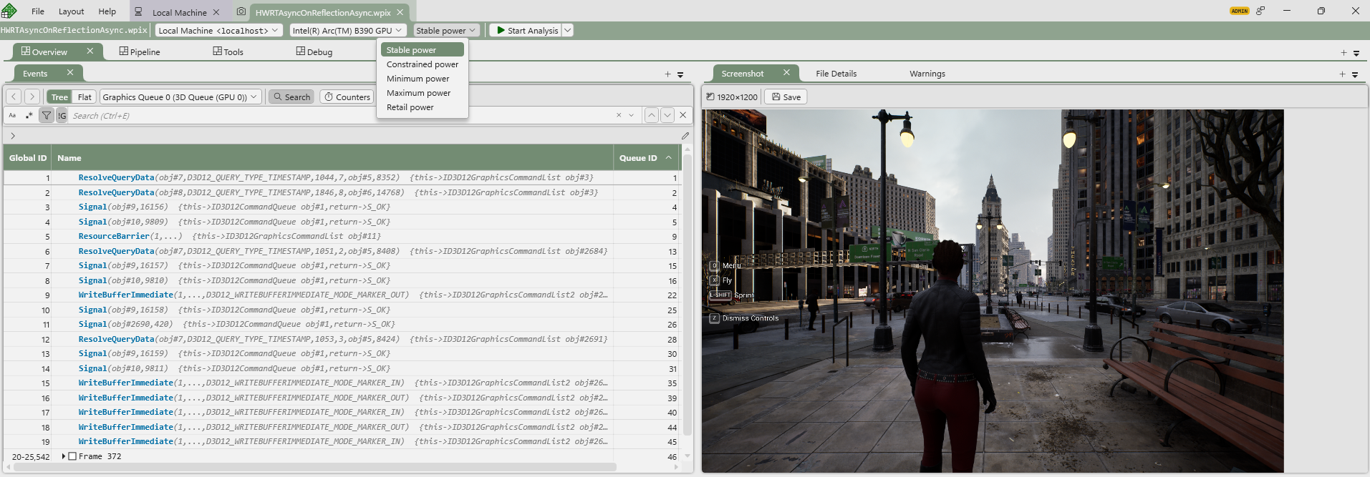Navigate forward with the right arrow in Events
Viewport: 1370px width, 477px height.
click(x=32, y=97)
